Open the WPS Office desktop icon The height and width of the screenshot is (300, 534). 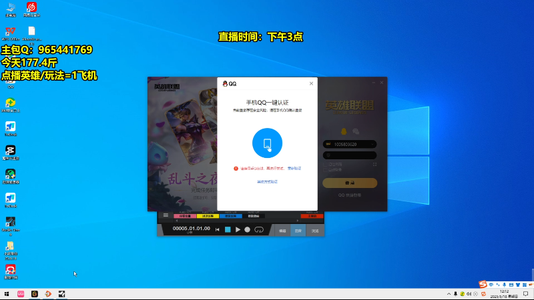11,34
